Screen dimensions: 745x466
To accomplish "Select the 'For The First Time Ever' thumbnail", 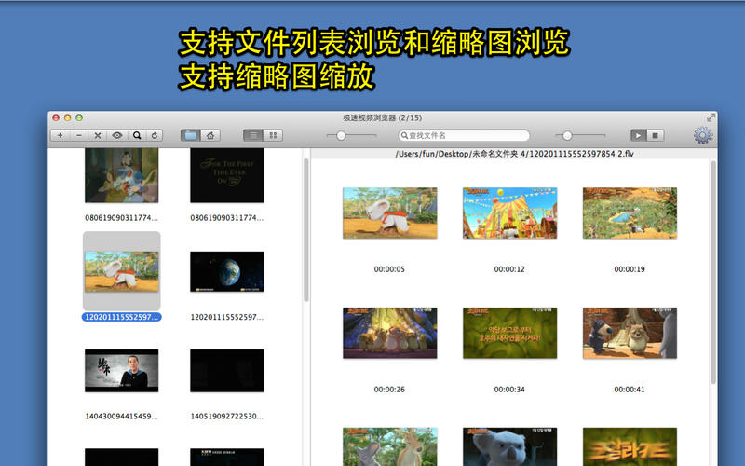I will 227,175.
